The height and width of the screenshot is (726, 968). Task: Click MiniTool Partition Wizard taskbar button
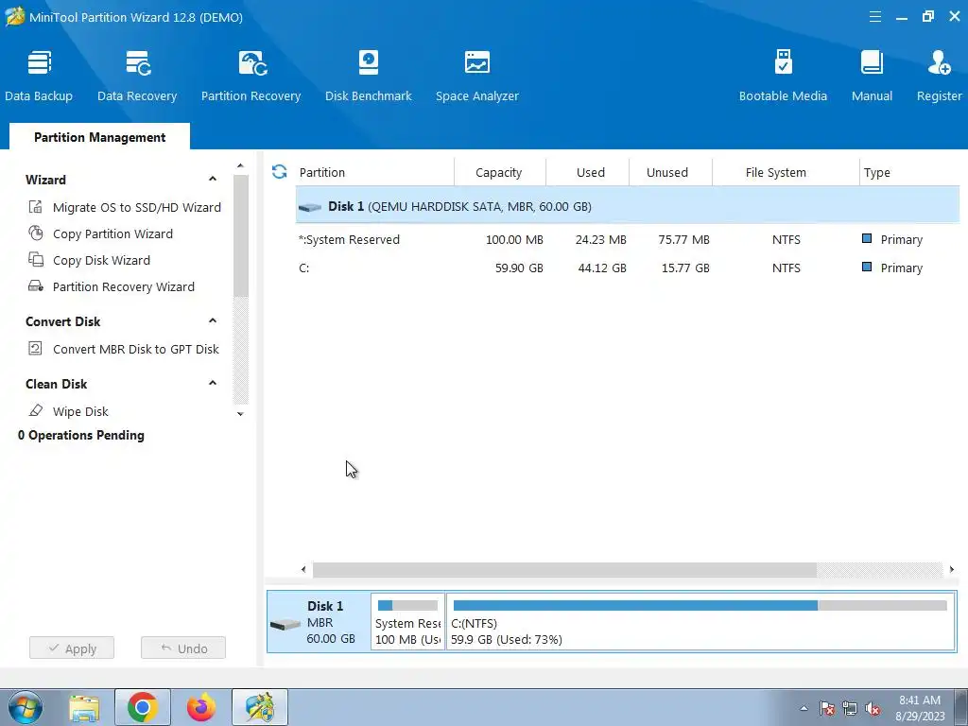coord(260,707)
